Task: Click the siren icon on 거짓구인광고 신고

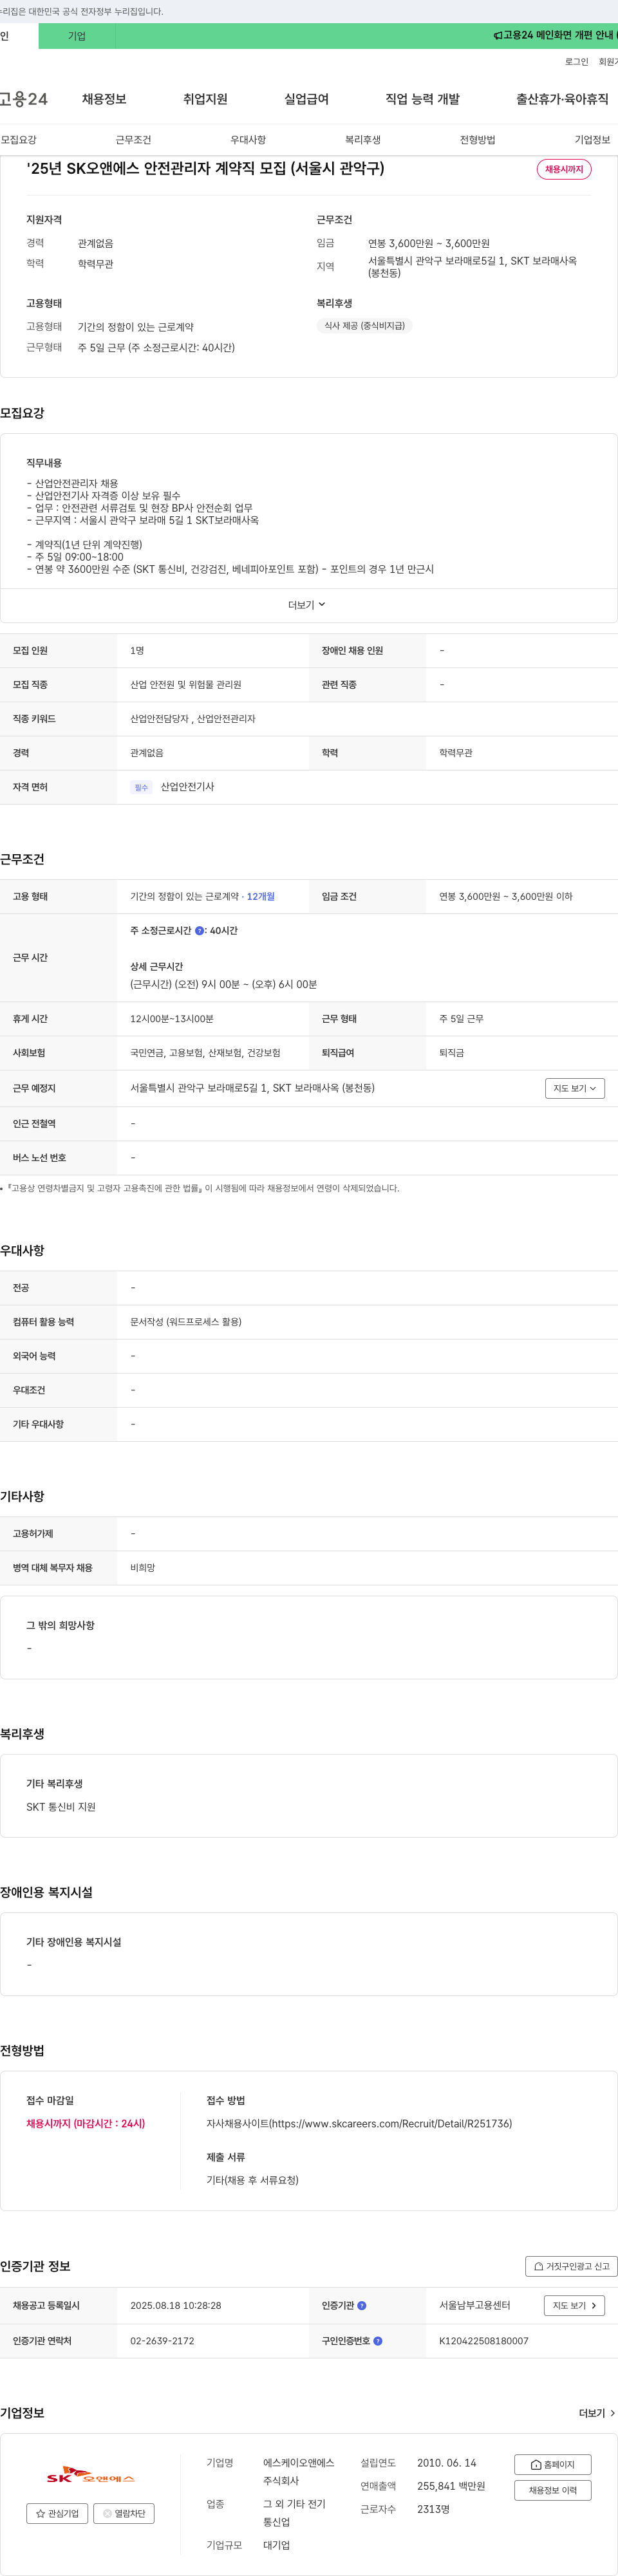Action: tap(539, 2267)
